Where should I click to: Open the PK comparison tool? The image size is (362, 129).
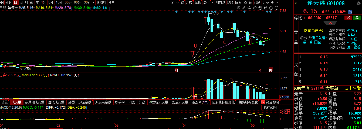pyautogui.click(x=177, y=2)
